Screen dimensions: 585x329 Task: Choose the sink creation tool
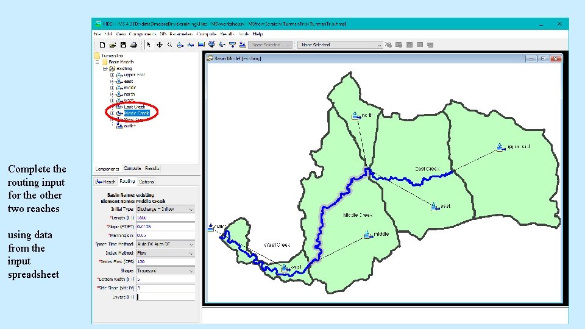coord(243,44)
